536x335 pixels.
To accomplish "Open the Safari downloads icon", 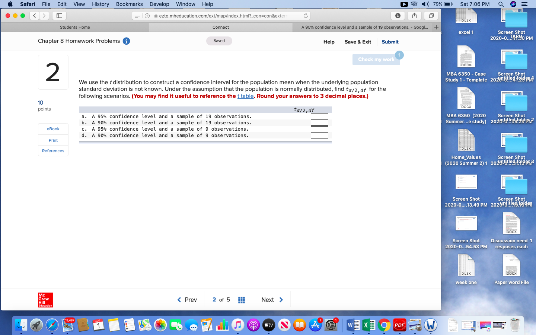I will pos(398,16).
